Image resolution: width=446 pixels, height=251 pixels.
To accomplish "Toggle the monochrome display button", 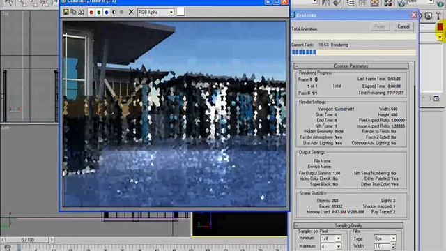I will (x=121, y=13).
